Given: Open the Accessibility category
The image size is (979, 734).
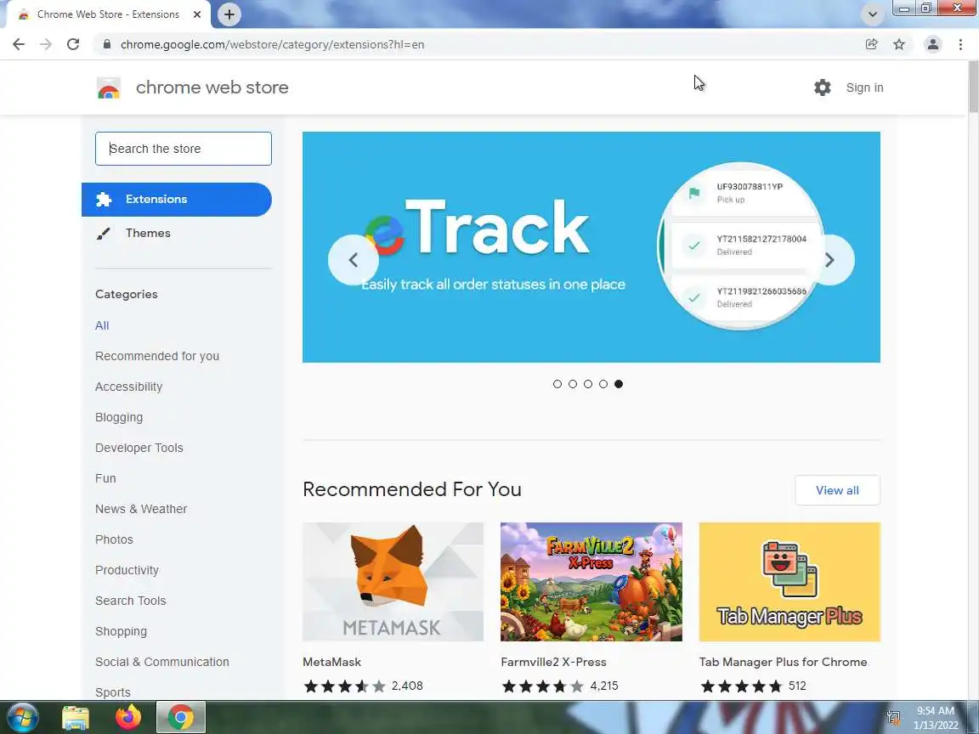Looking at the screenshot, I should [128, 387].
